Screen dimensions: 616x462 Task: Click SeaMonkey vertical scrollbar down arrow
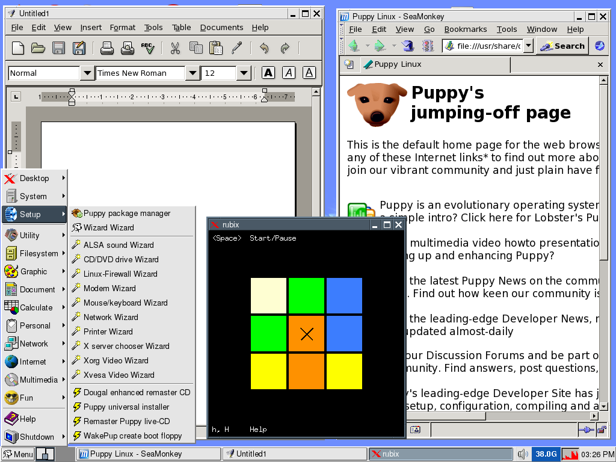pos(604,406)
